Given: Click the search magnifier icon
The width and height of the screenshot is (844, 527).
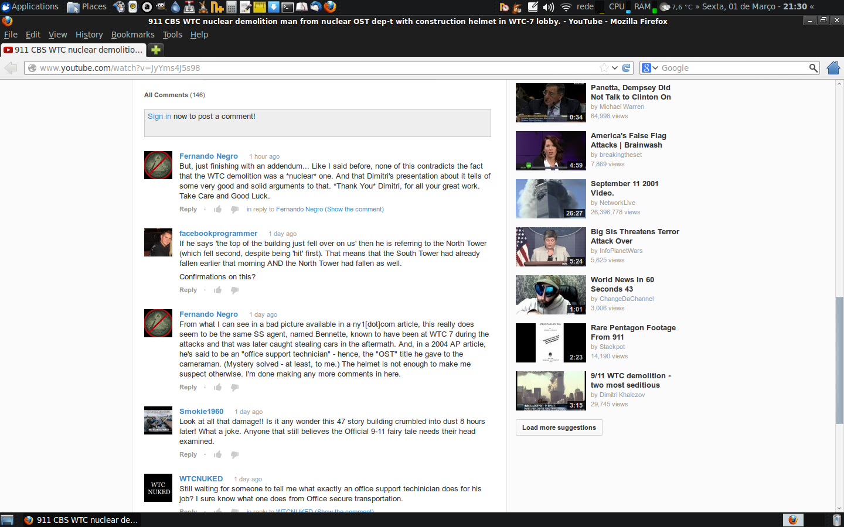Looking at the screenshot, I should click(814, 68).
